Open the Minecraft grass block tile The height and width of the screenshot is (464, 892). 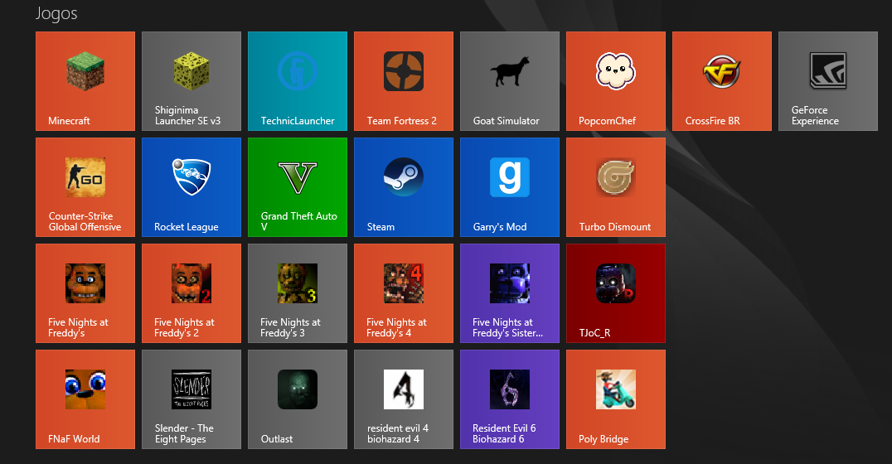[85, 81]
